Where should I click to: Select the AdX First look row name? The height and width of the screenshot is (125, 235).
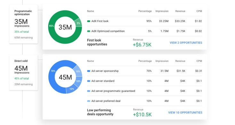pos(100,21)
